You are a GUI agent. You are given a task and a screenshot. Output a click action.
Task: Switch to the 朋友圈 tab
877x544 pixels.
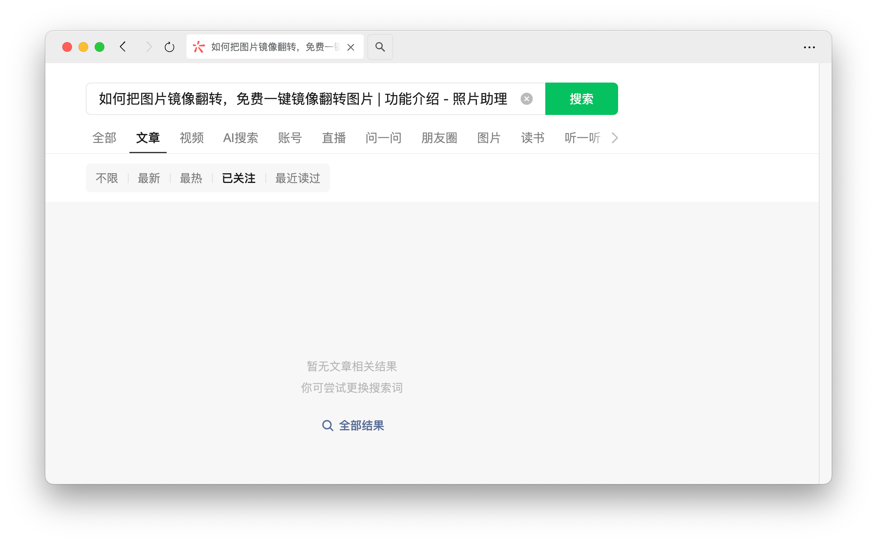439,138
